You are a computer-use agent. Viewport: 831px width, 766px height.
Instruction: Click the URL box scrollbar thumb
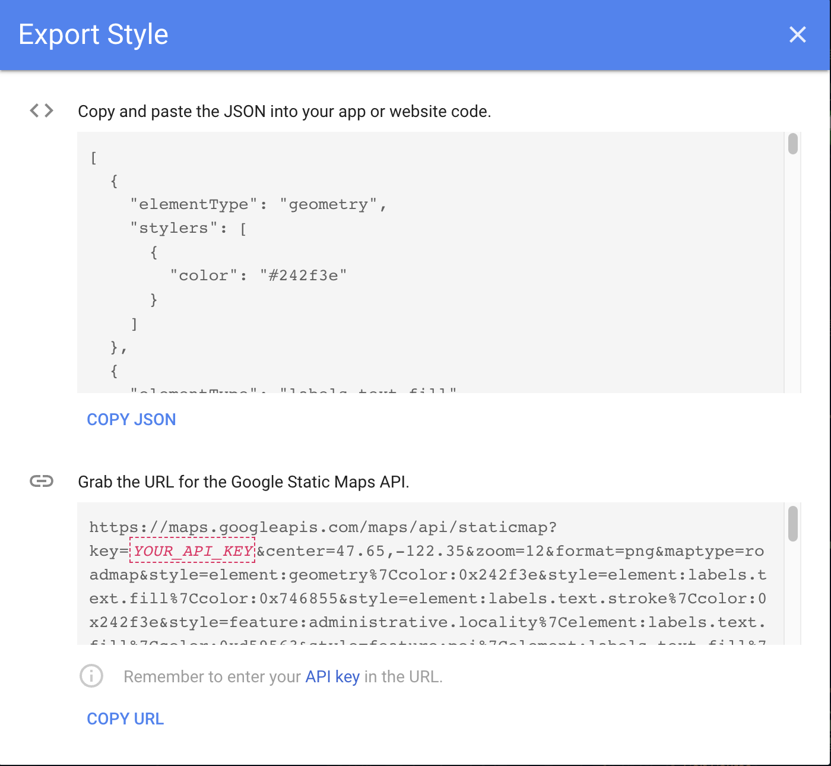tap(792, 524)
